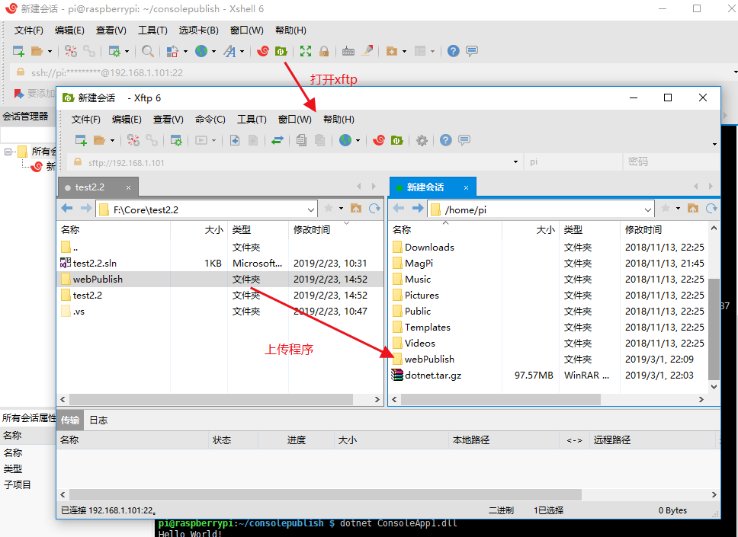Expand the remote path /home/pi dropdown

[647, 209]
